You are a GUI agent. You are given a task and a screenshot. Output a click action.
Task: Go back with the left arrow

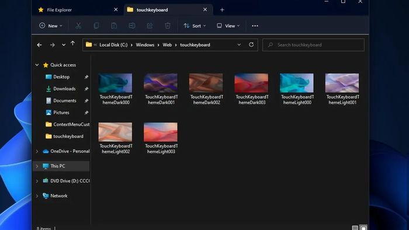[x=39, y=45]
